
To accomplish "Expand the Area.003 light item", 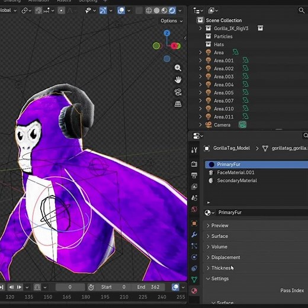I will (x=201, y=76).
